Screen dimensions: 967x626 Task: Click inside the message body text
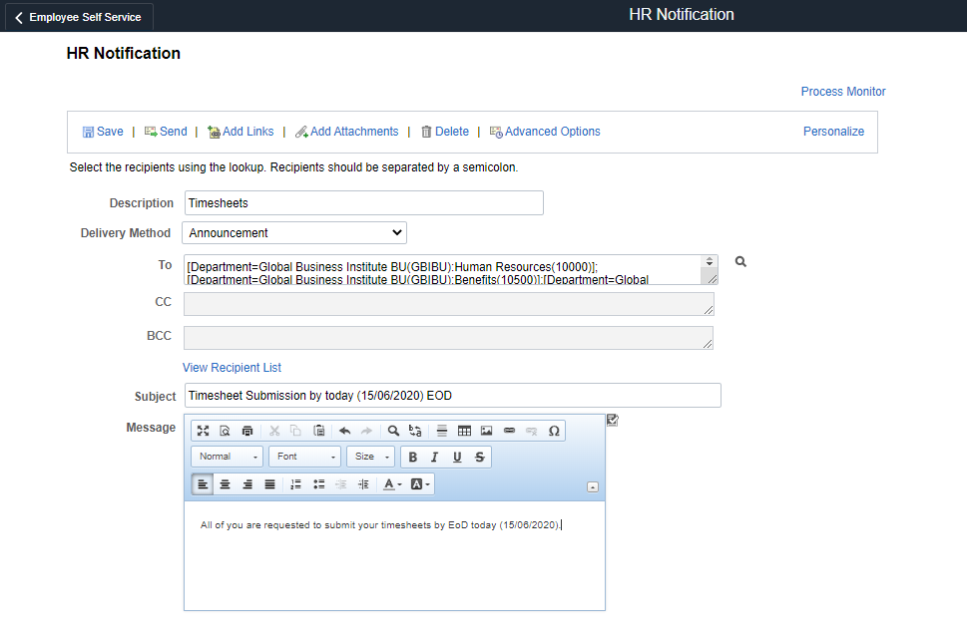[x=380, y=525]
